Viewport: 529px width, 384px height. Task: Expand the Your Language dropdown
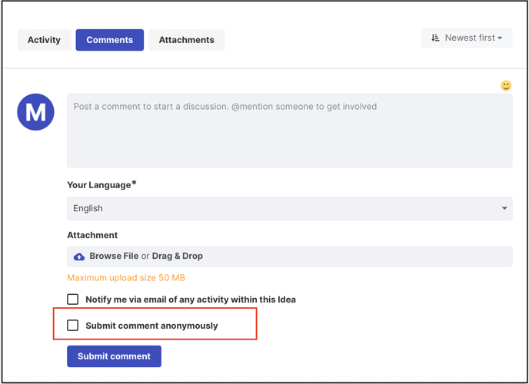point(290,208)
